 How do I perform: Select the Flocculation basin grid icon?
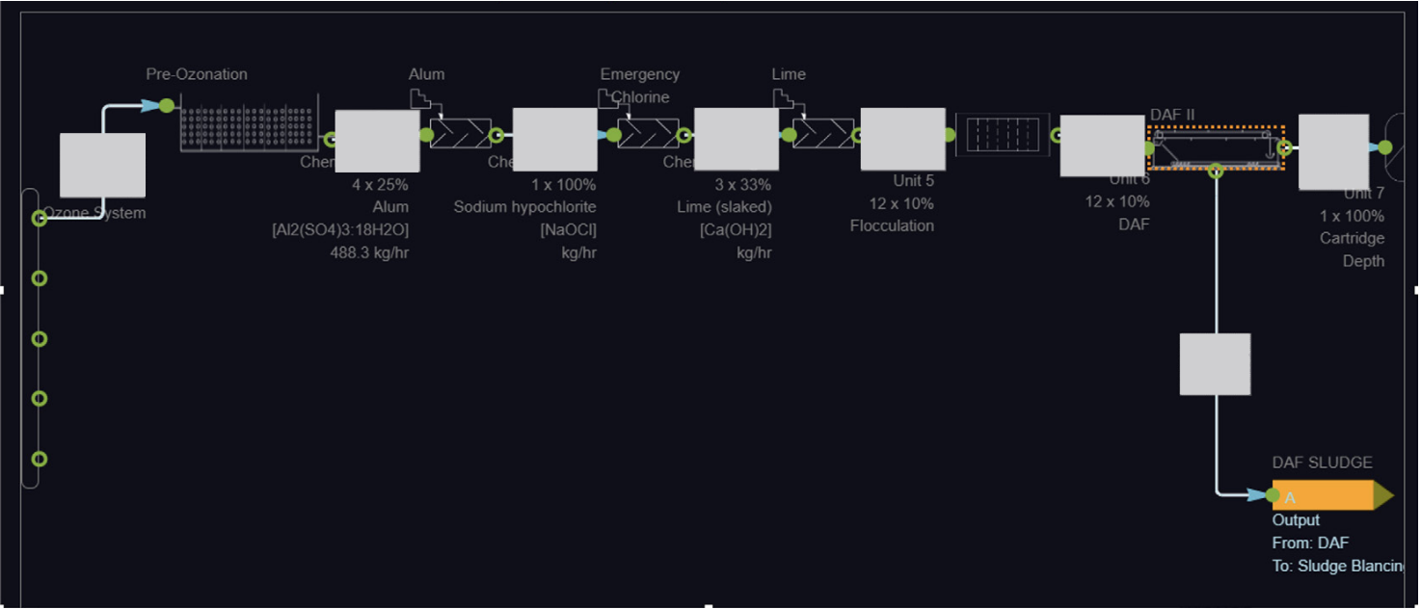point(1003,134)
